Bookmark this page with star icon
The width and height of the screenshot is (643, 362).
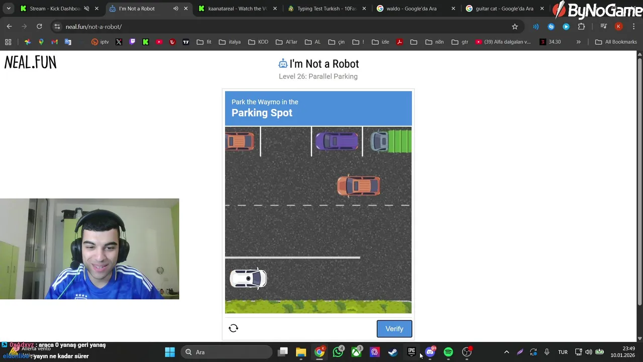515,27
